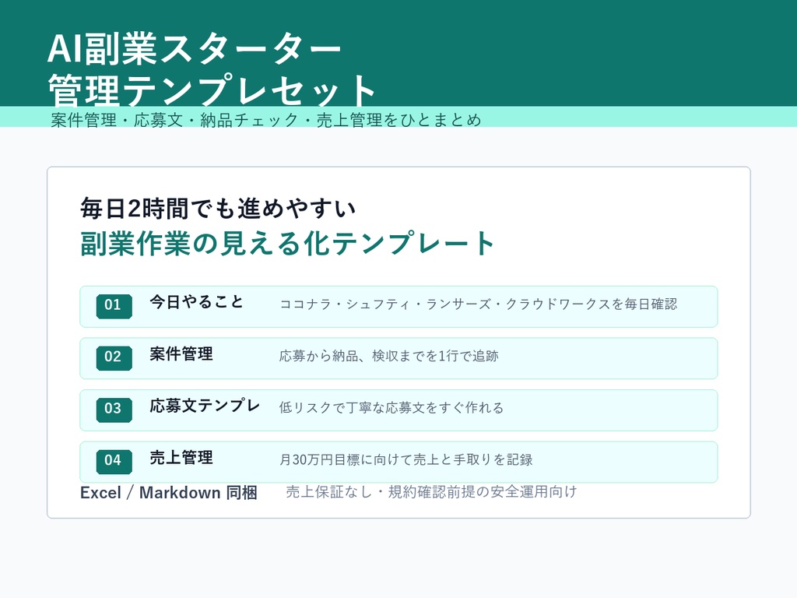Click the green heading "副業作業の見える化テンプレート"
Screen dimensions: 797x598
click(287, 243)
